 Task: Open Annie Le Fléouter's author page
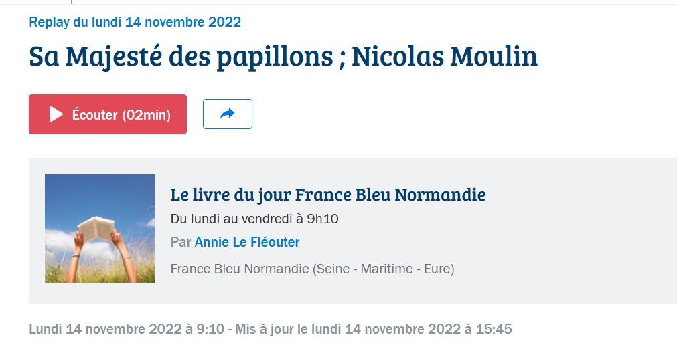click(247, 242)
